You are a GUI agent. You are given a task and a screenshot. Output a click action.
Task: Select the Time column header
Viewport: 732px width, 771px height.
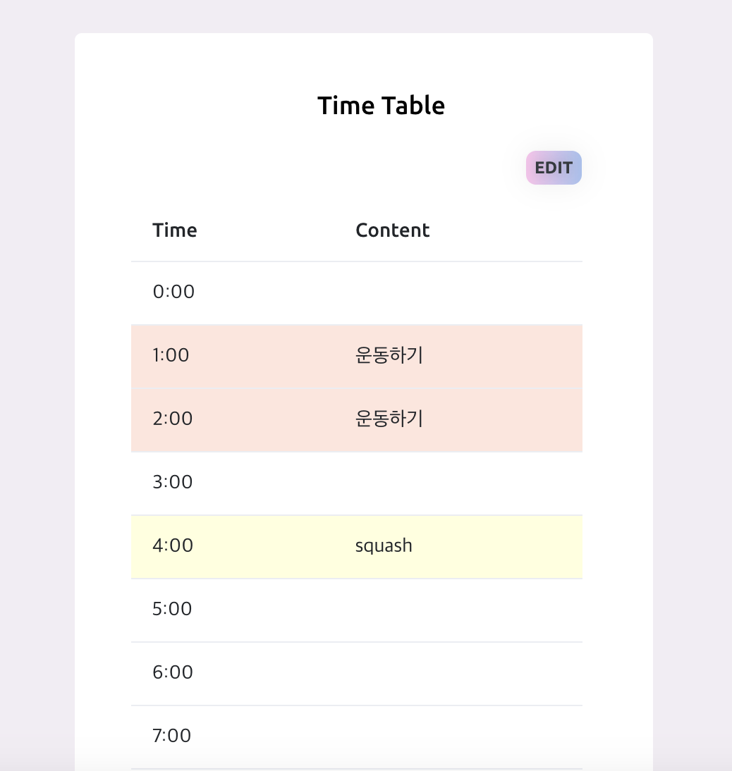click(x=175, y=230)
